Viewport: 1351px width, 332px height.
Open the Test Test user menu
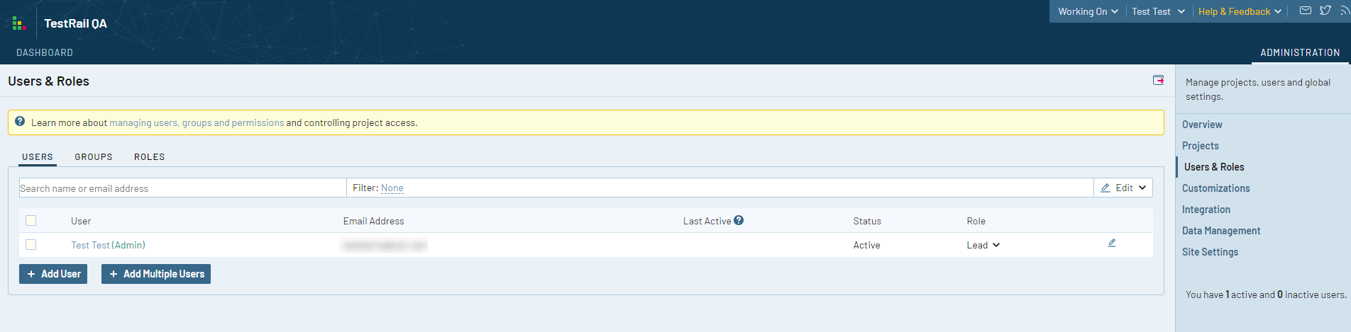coord(1158,11)
